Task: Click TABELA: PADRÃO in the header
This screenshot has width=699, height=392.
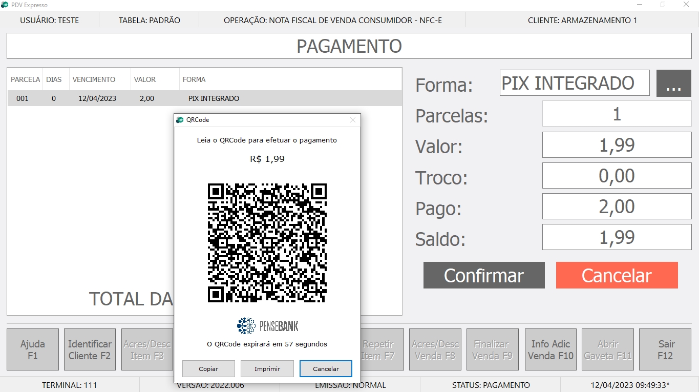Action: tap(150, 20)
